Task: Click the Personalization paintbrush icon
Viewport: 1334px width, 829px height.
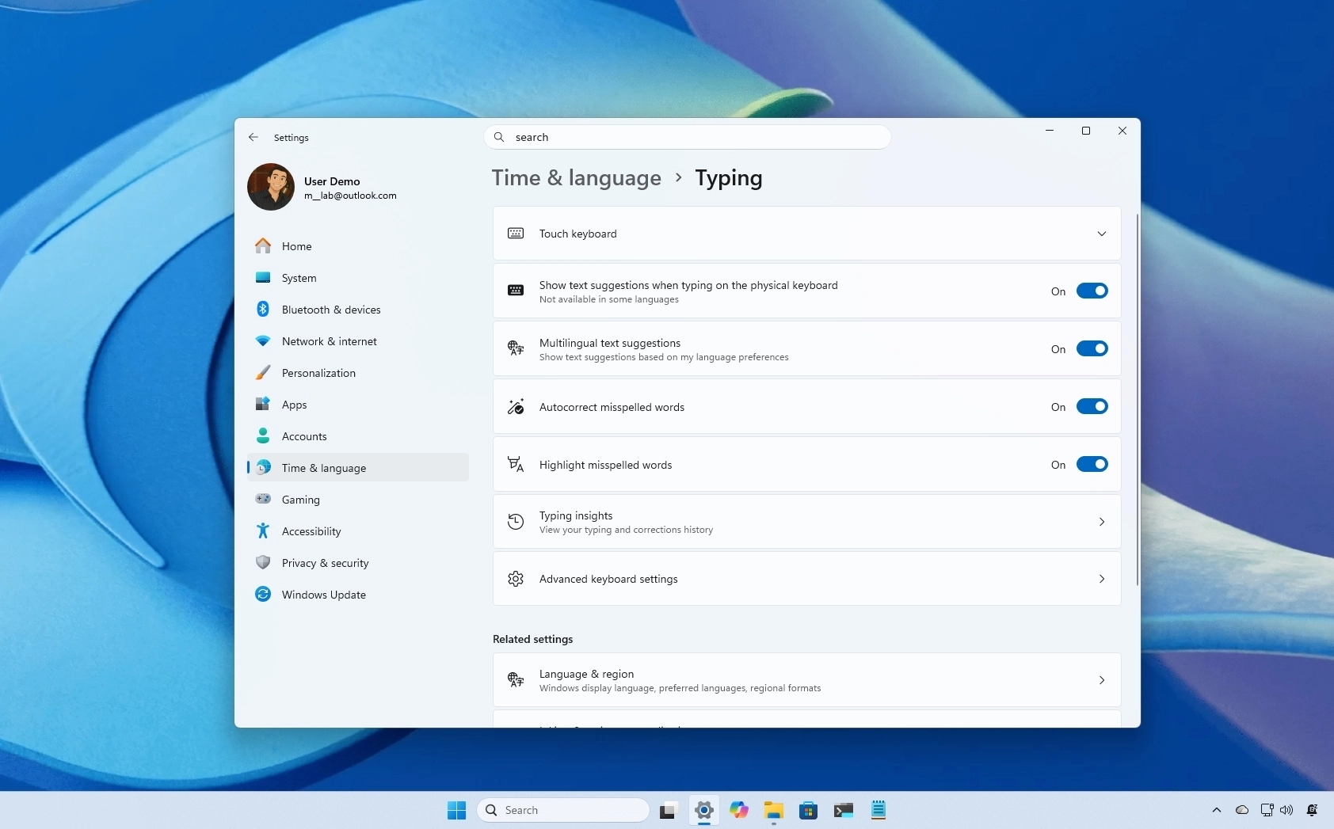Action: pos(263,373)
